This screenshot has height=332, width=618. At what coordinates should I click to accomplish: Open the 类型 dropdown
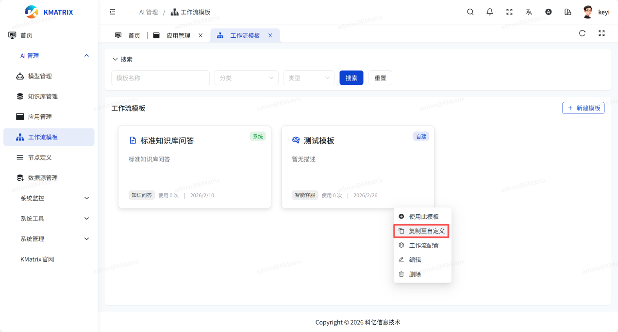308,78
